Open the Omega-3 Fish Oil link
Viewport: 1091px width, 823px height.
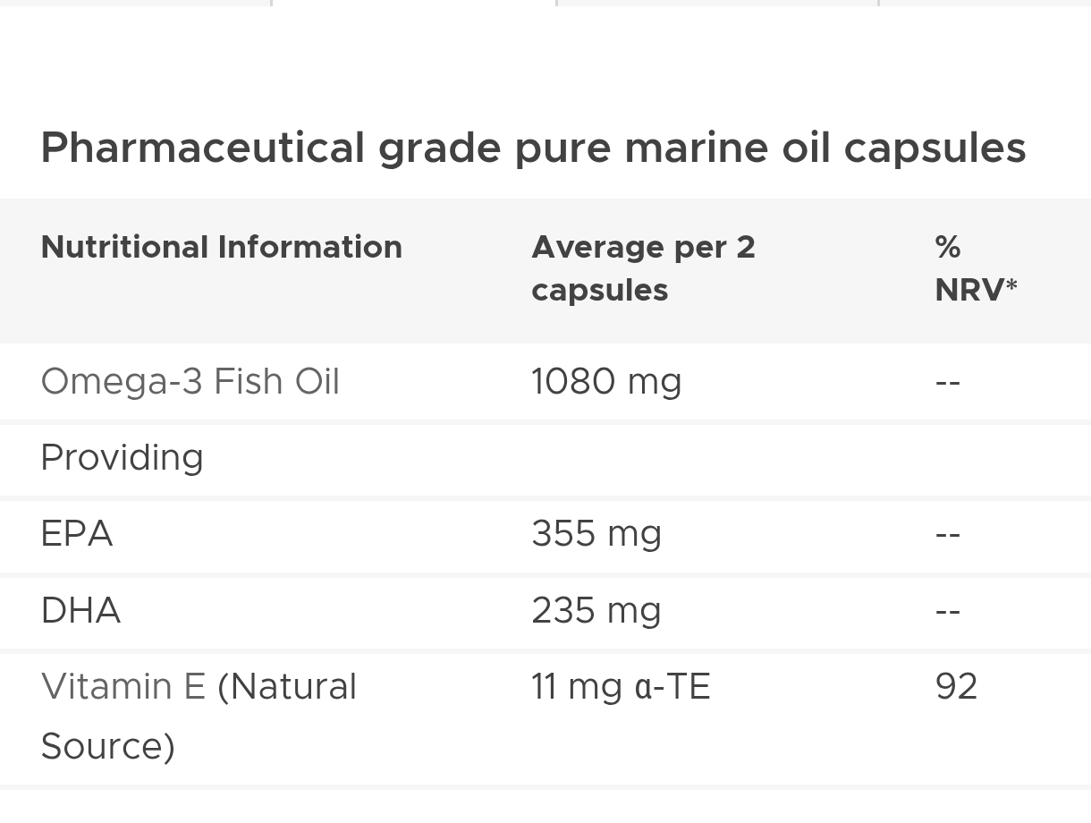190,382
